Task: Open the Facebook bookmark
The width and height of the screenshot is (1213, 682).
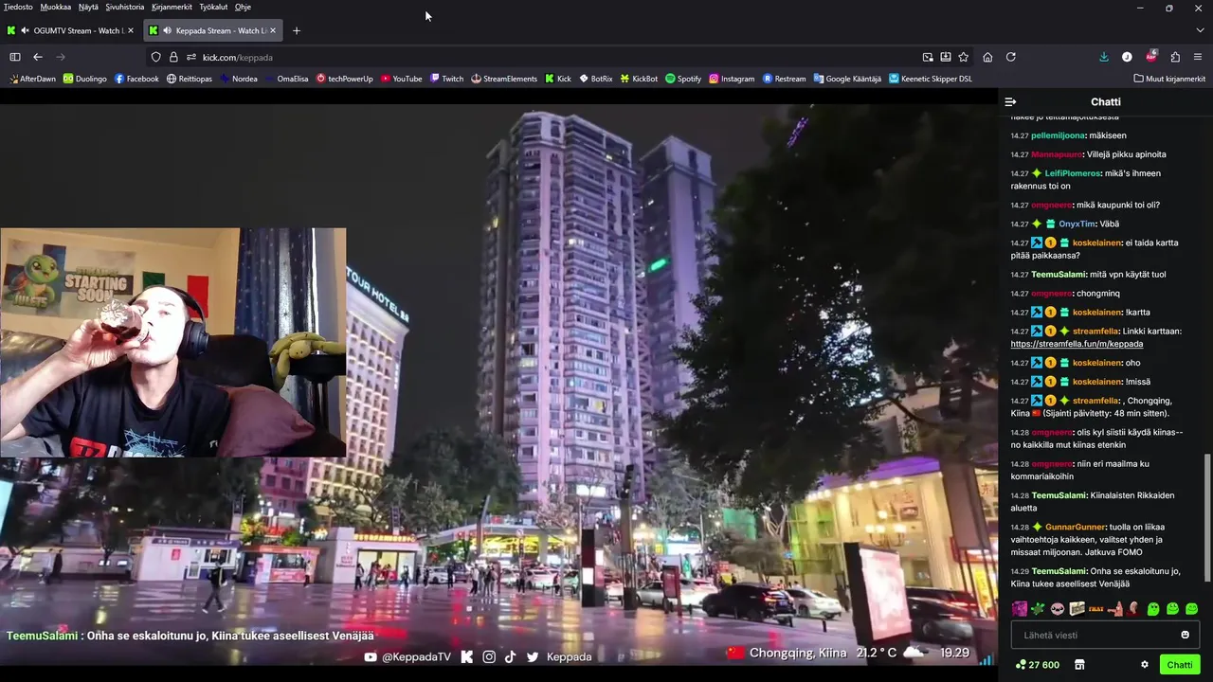Action: 136,79
